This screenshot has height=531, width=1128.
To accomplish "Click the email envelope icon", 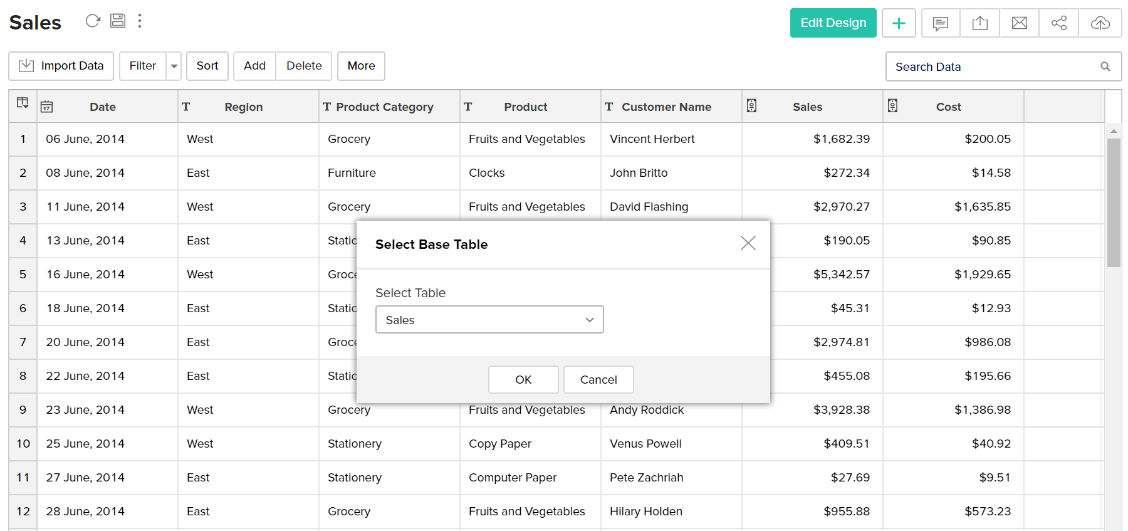I will (1020, 23).
